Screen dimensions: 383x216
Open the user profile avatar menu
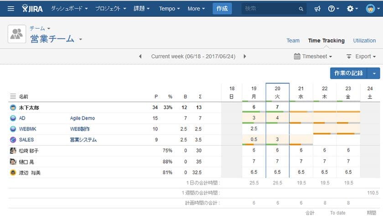(371, 9)
